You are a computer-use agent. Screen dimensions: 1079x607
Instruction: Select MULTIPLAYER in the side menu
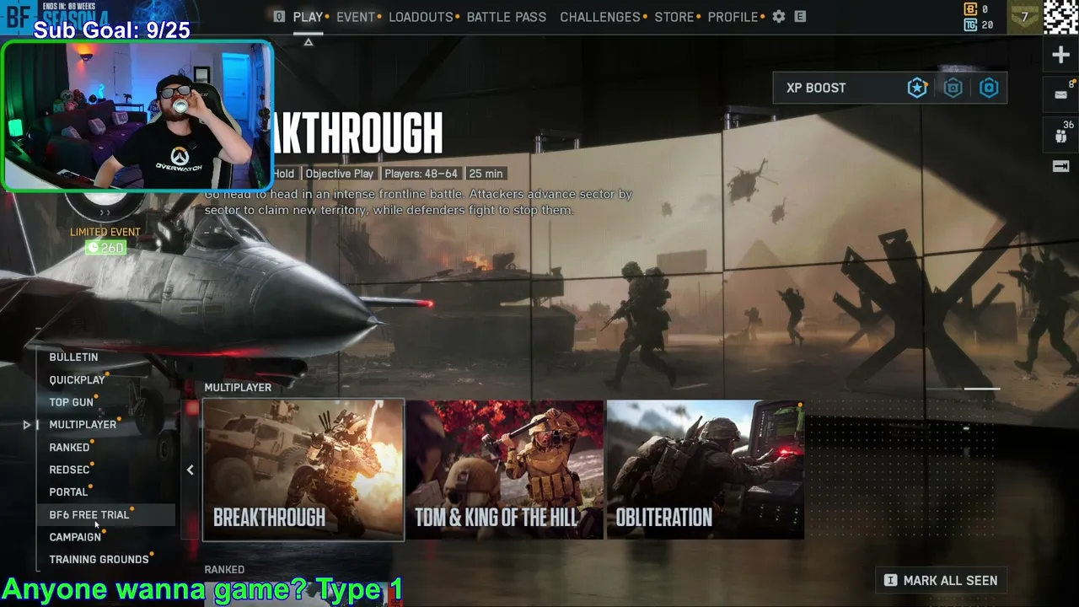click(83, 425)
